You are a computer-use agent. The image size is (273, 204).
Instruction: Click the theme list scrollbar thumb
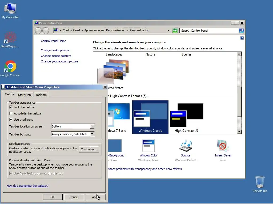pos(239,101)
